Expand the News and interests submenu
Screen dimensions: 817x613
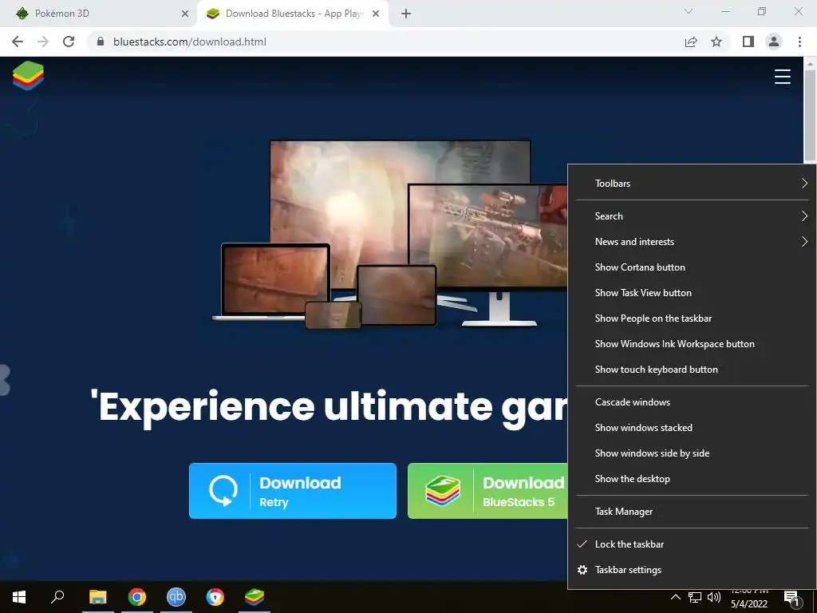pyautogui.click(x=692, y=241)
